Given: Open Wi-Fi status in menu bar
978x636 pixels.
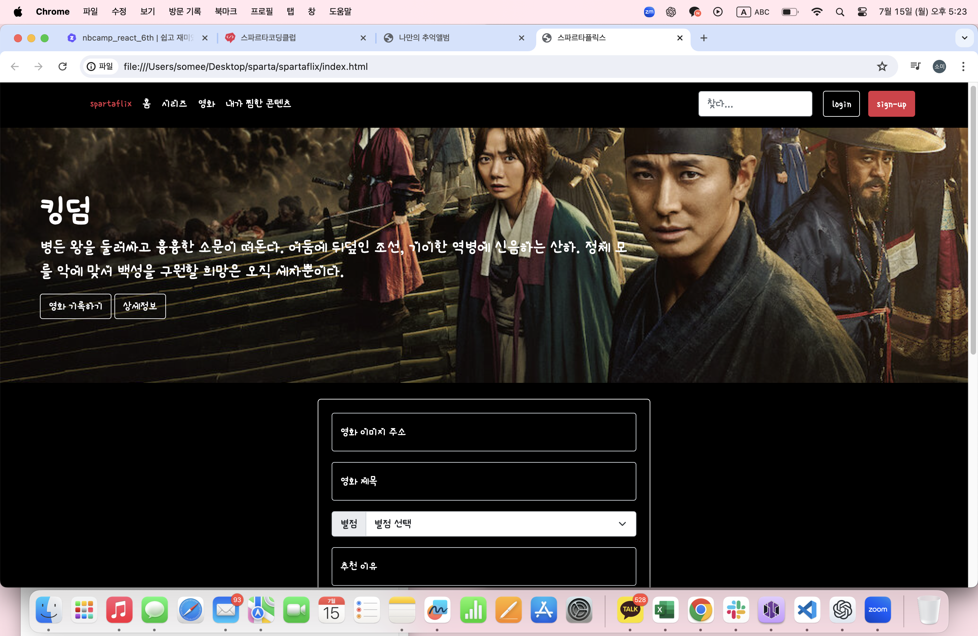Looking at the screenshot, I should [817, 12].
